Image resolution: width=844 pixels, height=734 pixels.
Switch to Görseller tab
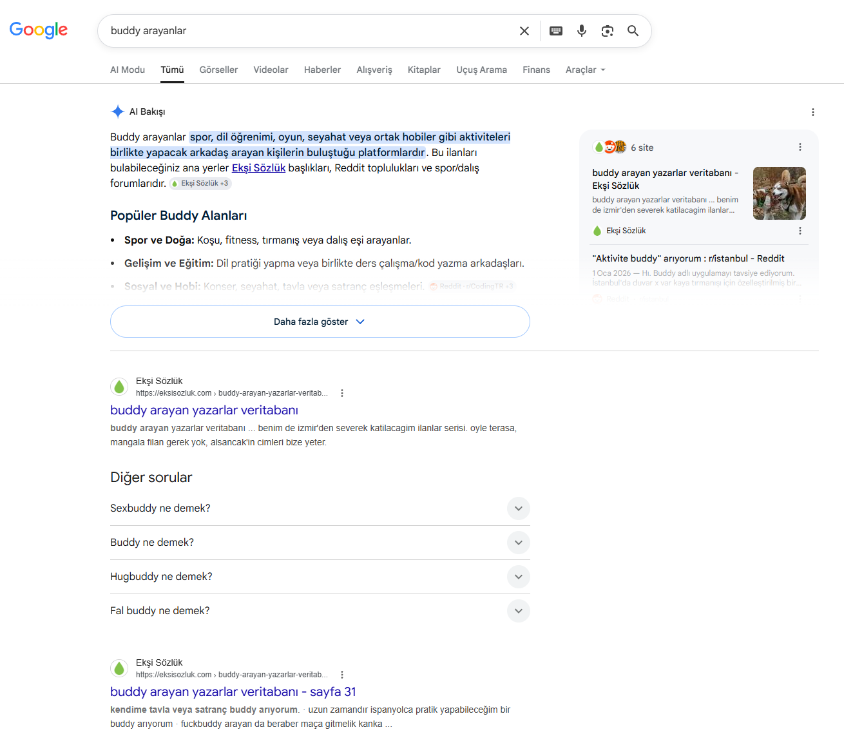[218, 70]
